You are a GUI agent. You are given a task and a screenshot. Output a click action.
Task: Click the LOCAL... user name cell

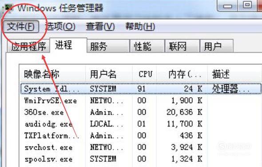pyautogui.click(x=107, y=124)
